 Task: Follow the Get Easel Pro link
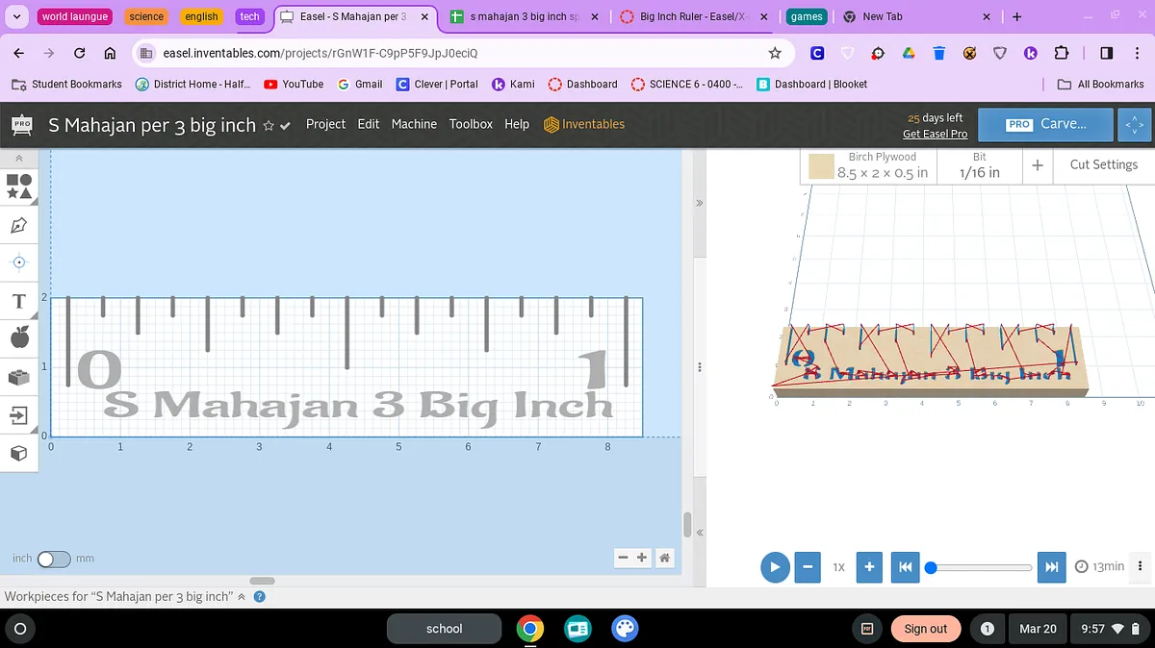click(935, 134)
